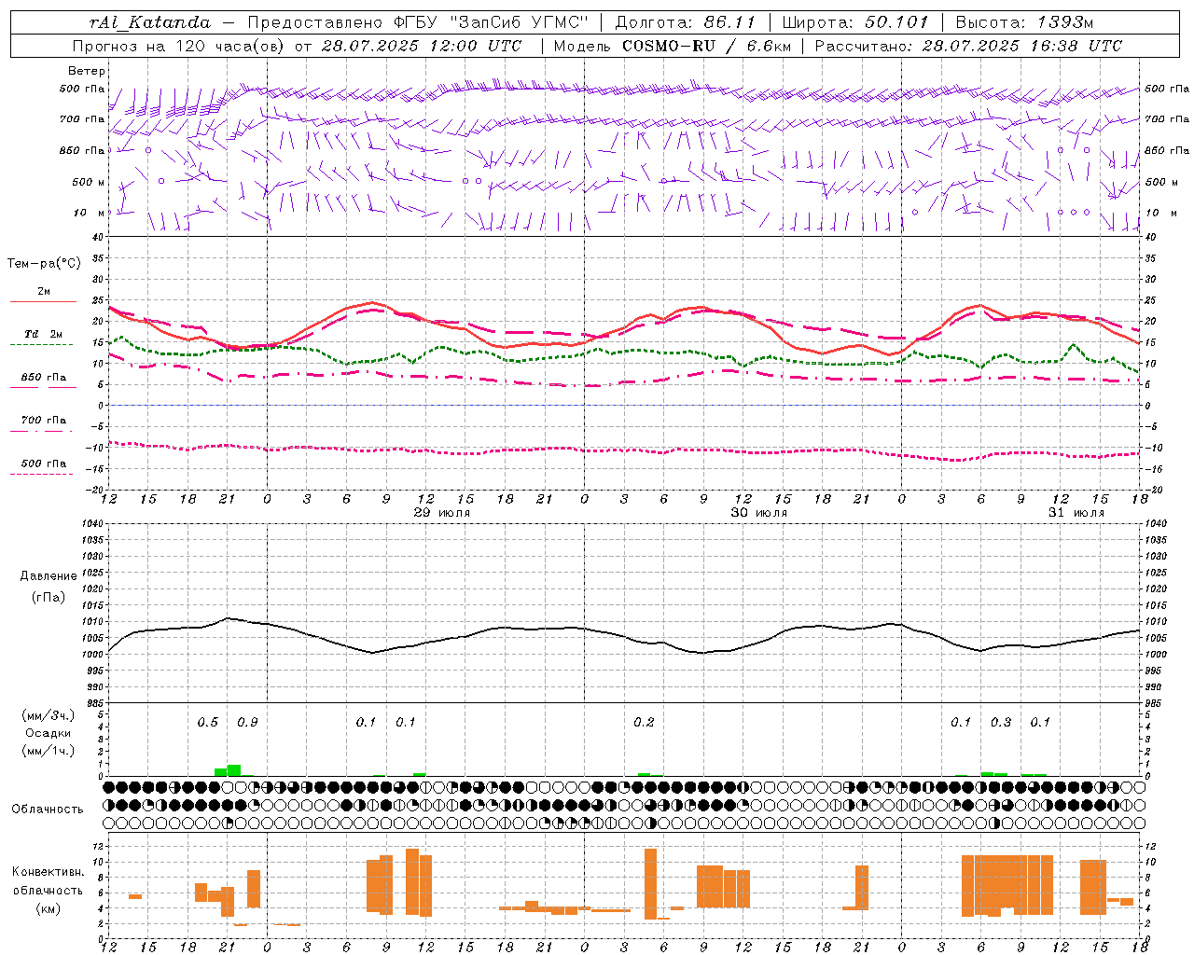Click the Долгота: 86.11 value
Viewport: 1194px width, 955px height.
click(x=685, y=22)
